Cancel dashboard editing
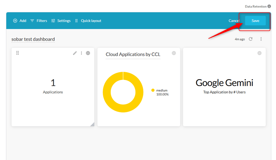The width and height of the screenshot is (276, 160). (x=233, y=21)
